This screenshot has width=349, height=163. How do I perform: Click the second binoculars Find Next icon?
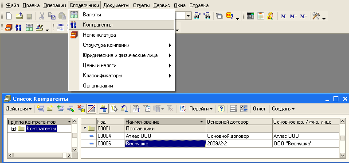click(x=207, y=16)
